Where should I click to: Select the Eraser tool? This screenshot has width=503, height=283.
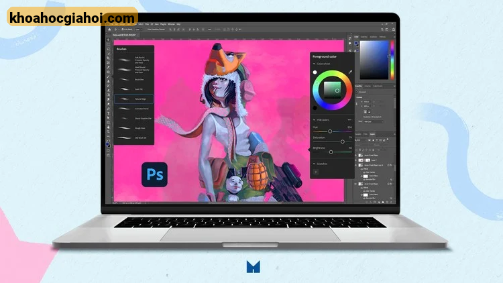point(108,90)
